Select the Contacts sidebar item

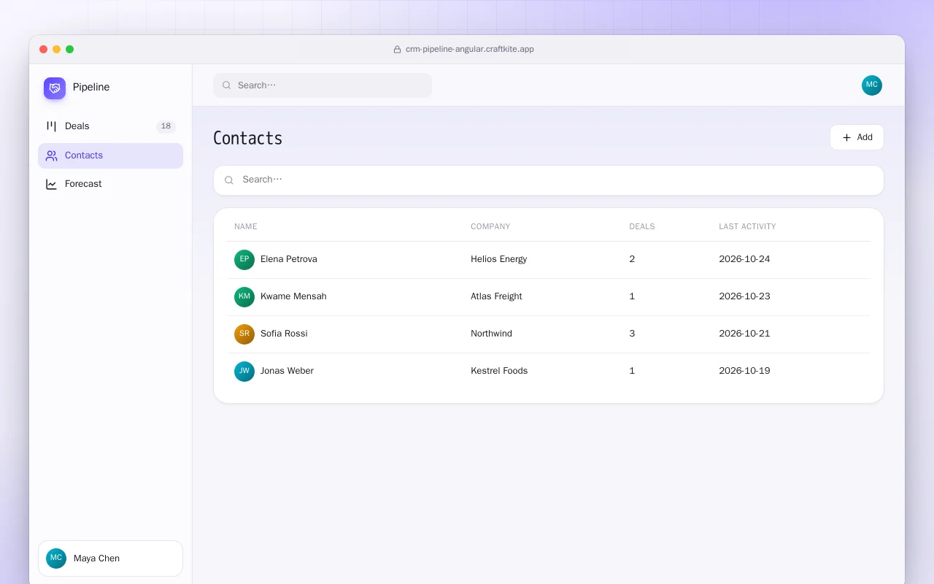[110, 155]
